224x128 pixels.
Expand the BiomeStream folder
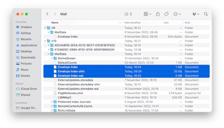click(52, 58)
